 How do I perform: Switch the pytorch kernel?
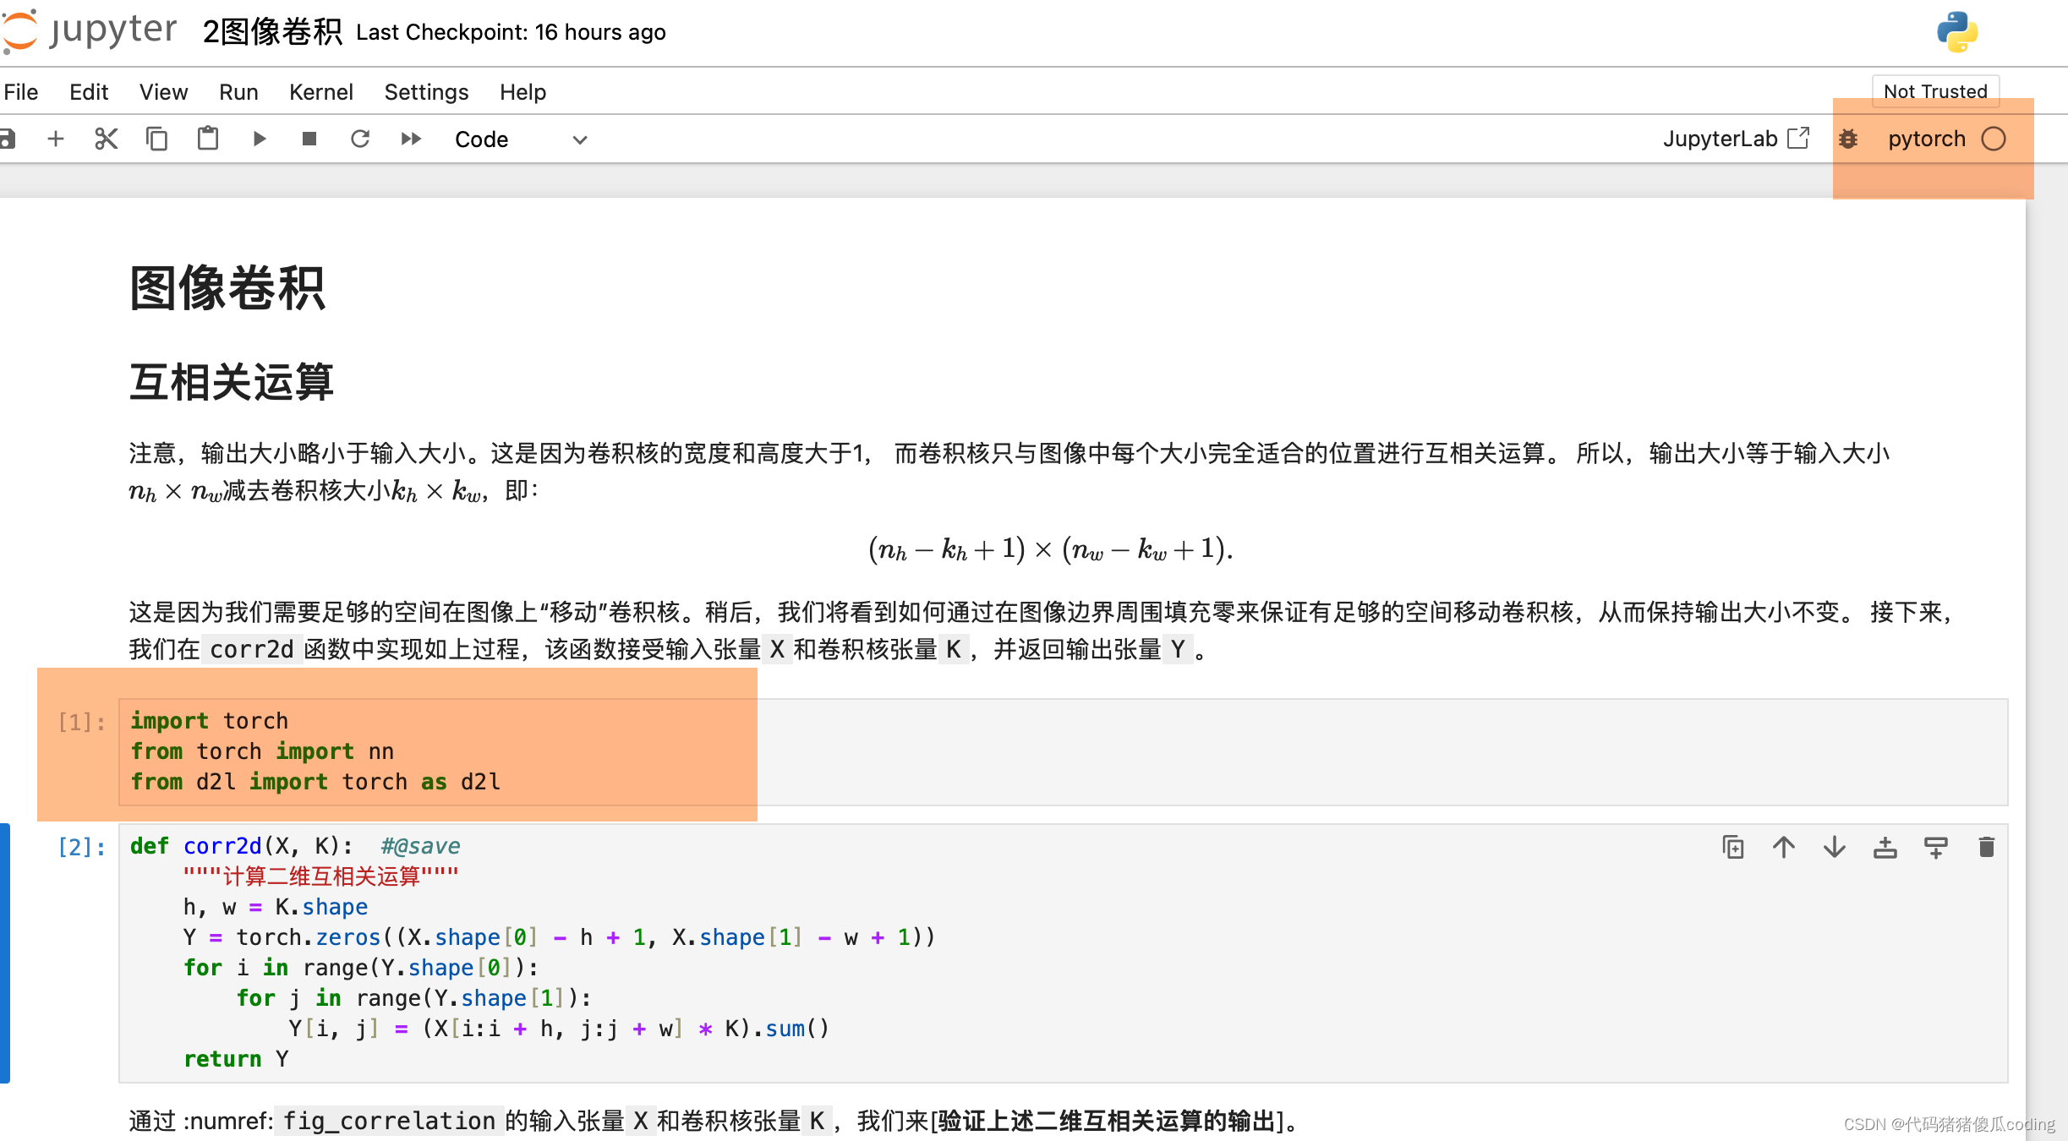tap(1927, 139)
